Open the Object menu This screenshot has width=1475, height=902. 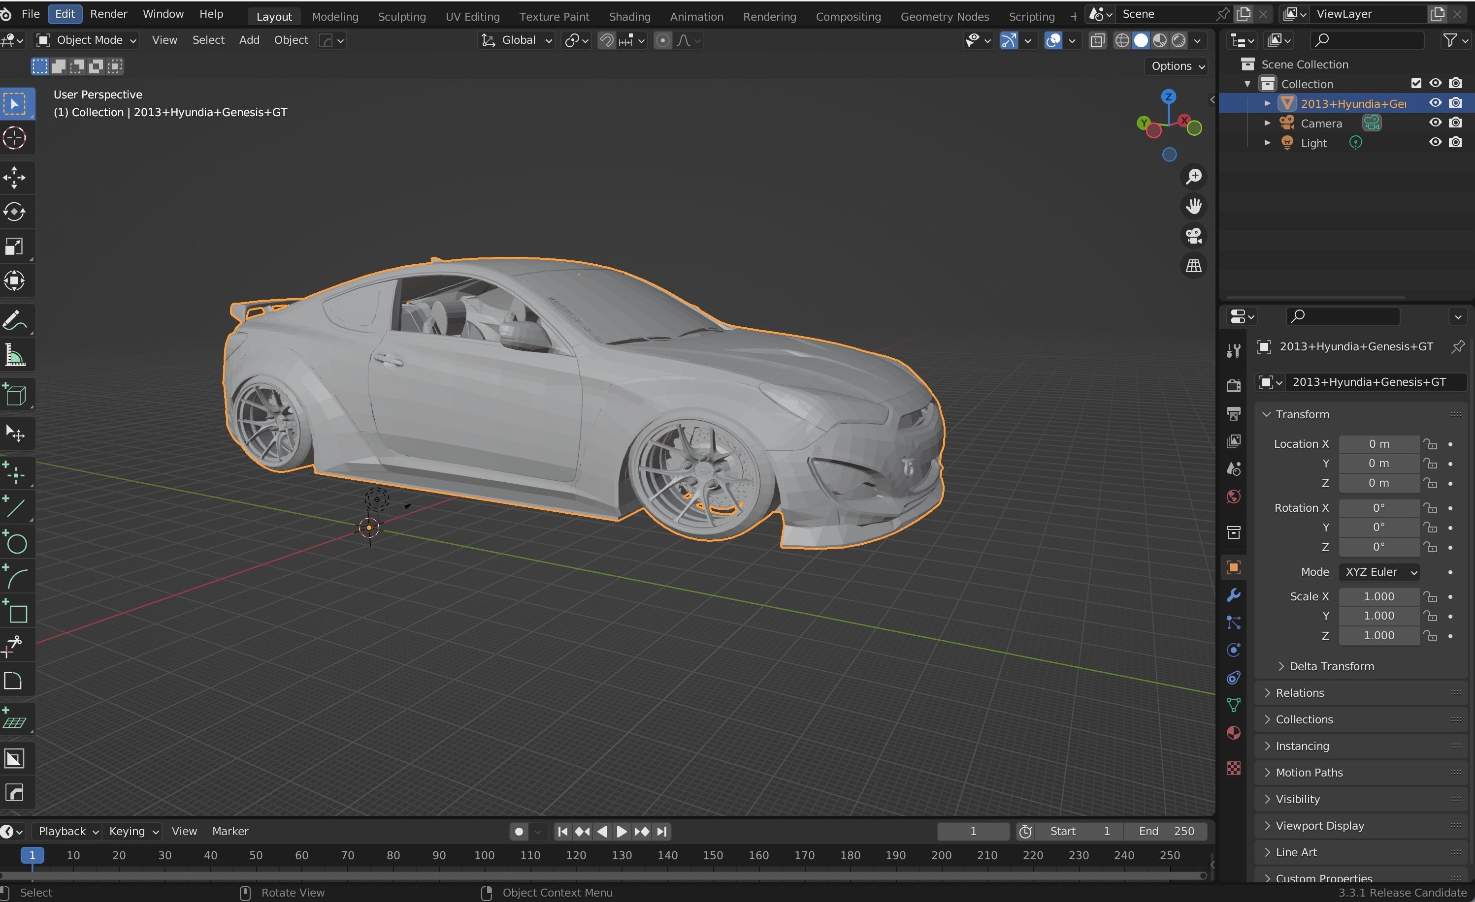[x=291, y=40]
